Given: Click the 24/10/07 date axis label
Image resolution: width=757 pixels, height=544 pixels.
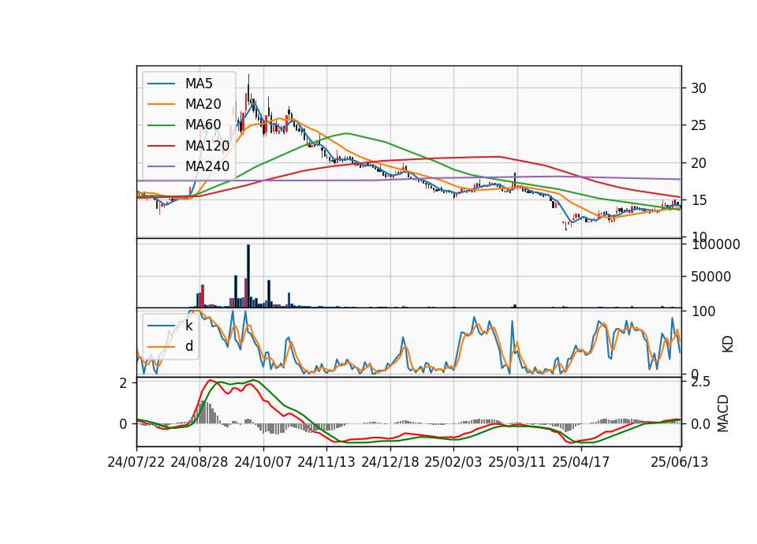Looking at the screenshot, I should tap(263, 462).
